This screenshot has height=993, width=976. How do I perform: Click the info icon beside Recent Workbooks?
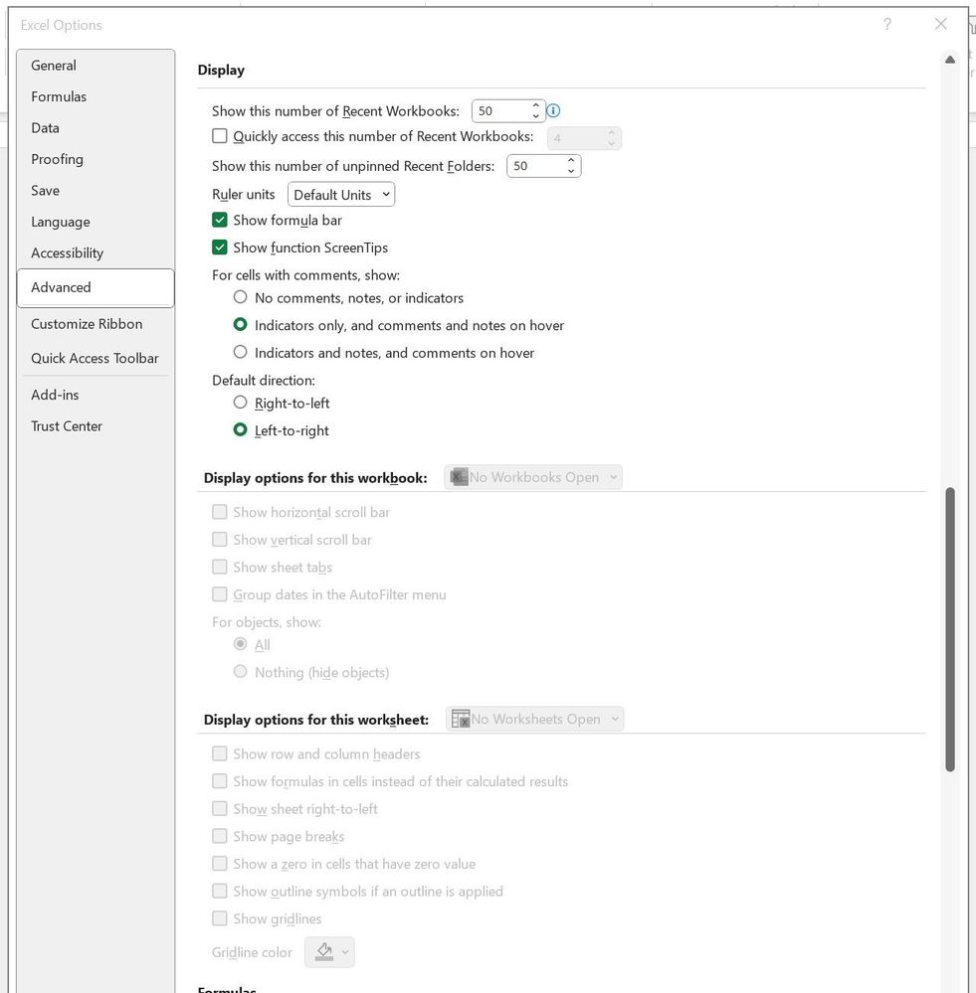[553, 110]
